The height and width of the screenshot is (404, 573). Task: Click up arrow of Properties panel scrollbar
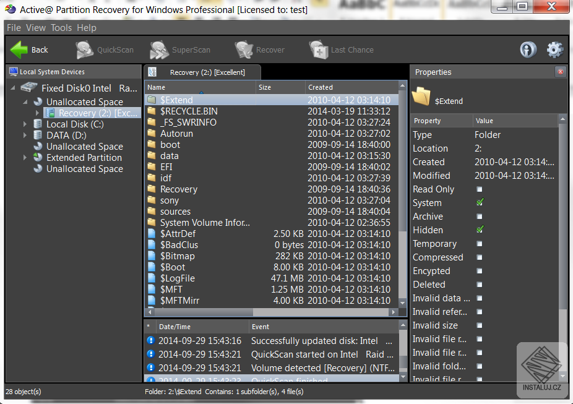click(x=562, y=119)
